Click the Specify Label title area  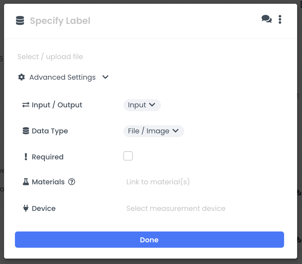[60, 21]
